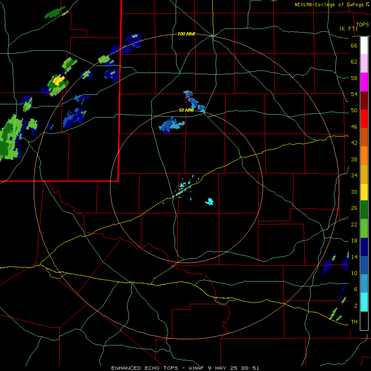Image resolution: width=371 pixels, height=371 pixels.
Task: Click the "[K FT]" legend units label
Action: (348, 28)
